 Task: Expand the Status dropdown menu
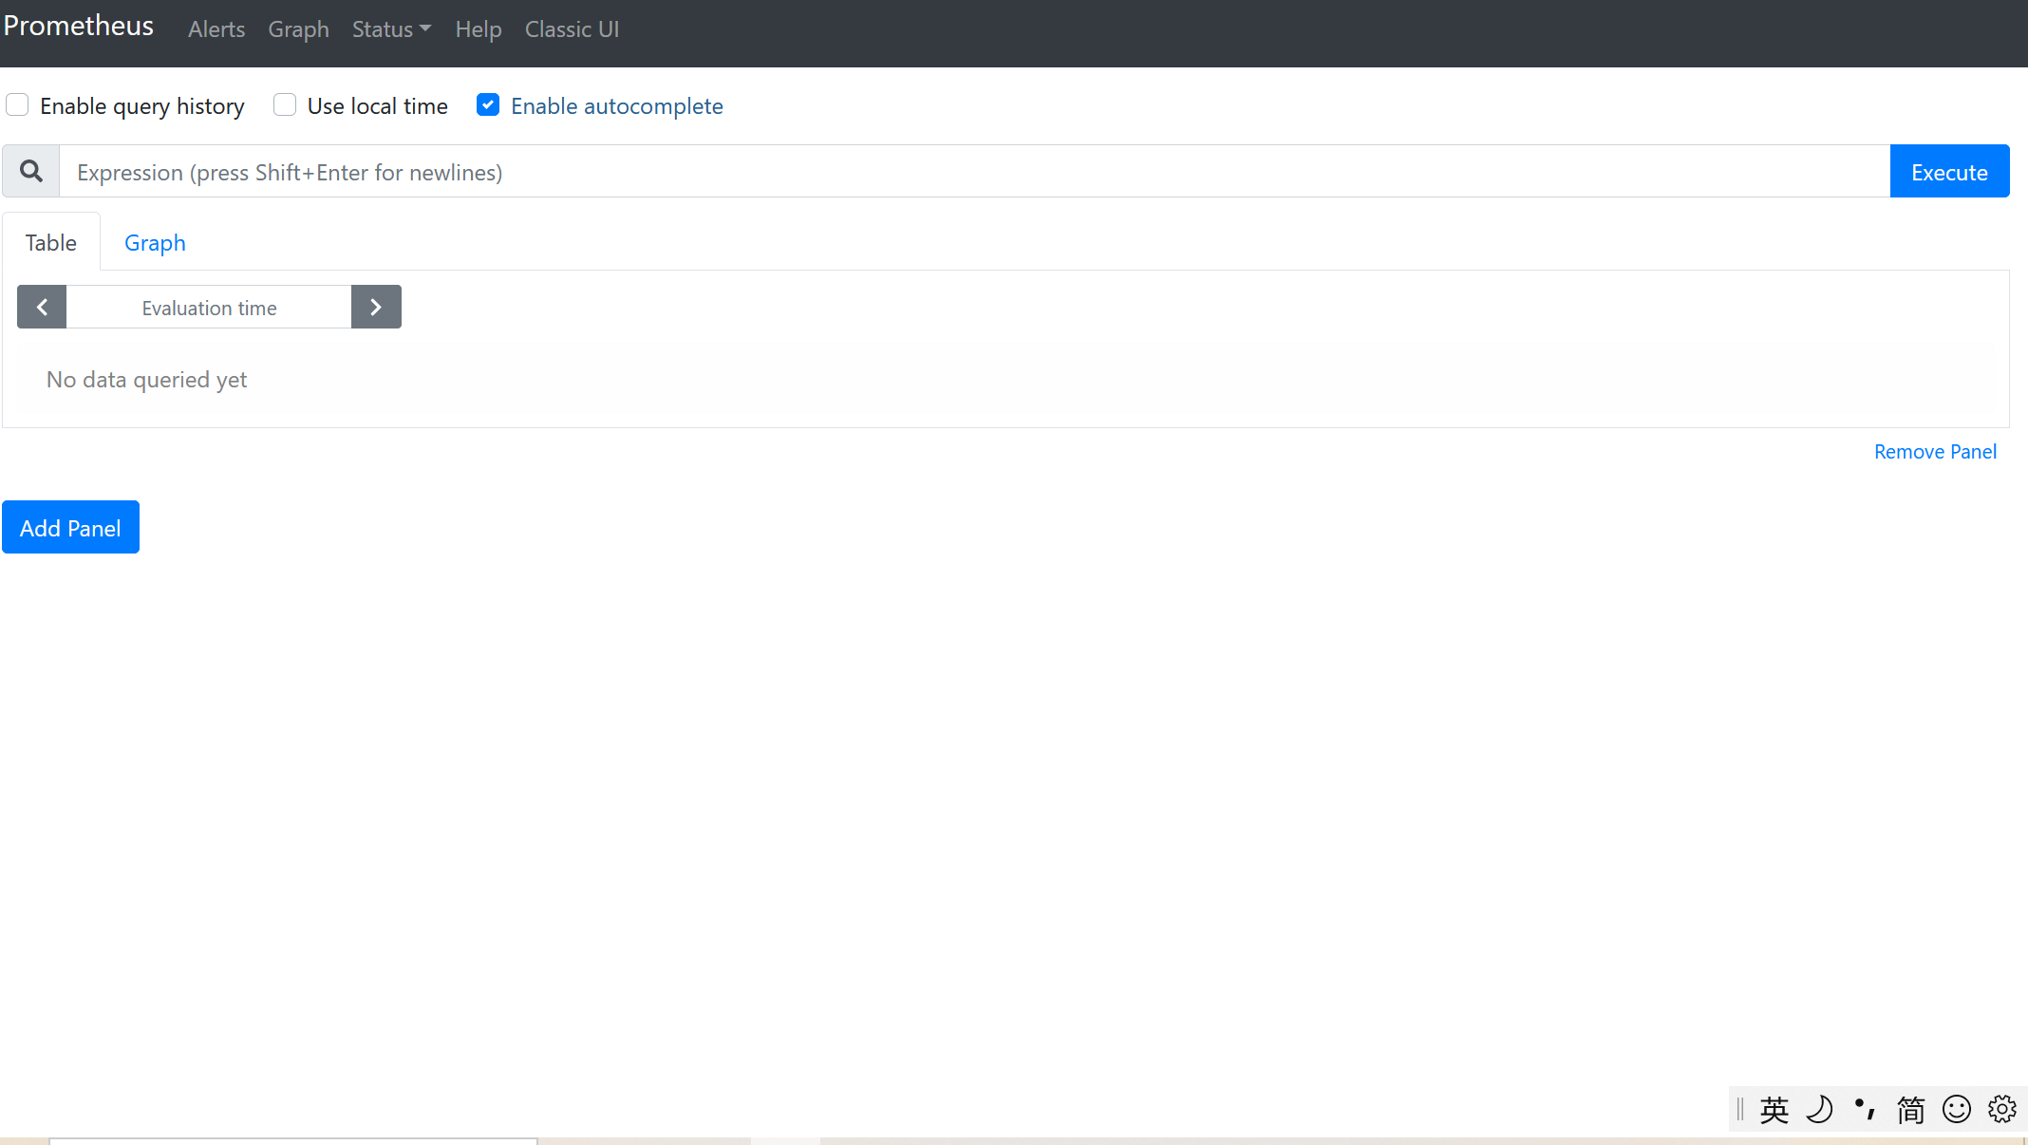click(x=391, y=29)
